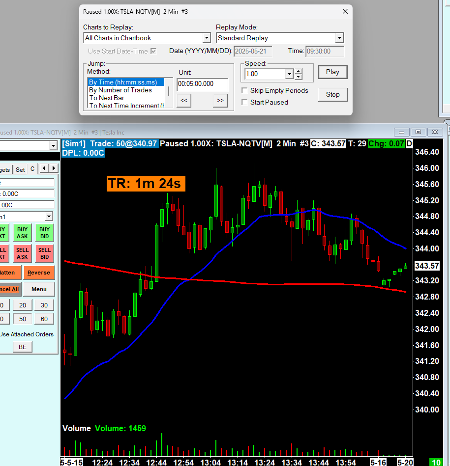Select By Time jump method
Viewport: 450px width, 466px height.
click(x=126, y=82)
